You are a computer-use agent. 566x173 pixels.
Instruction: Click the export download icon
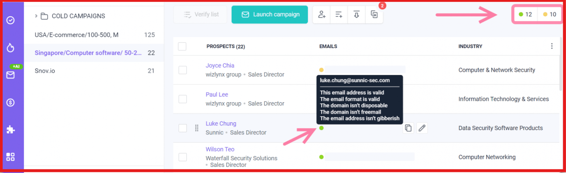pos(356,14)
